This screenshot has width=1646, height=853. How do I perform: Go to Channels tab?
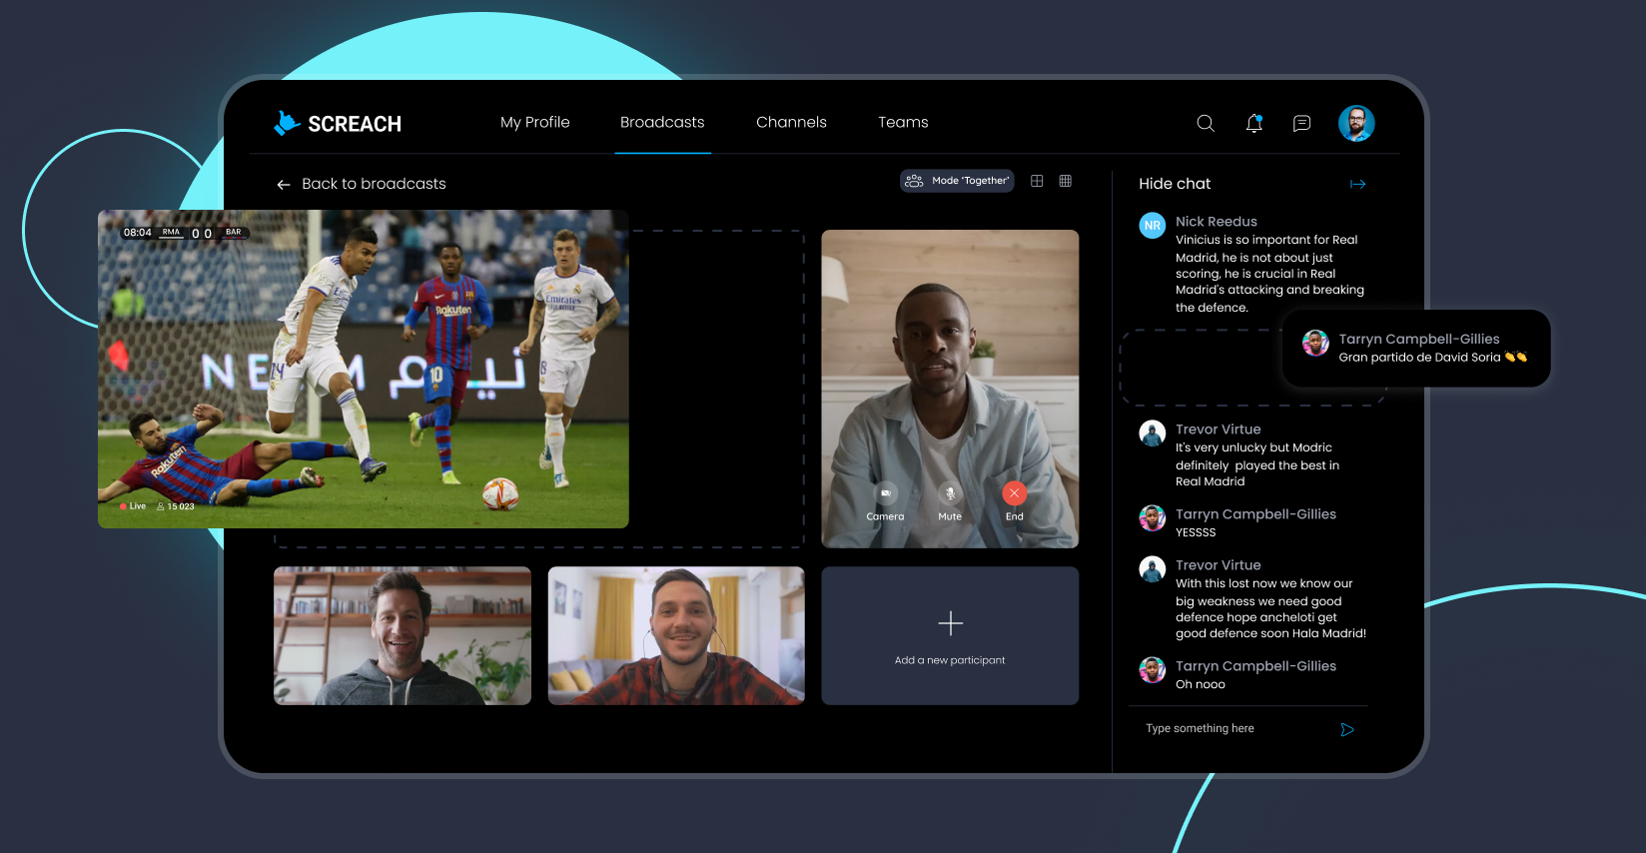(x=791, y=122)
